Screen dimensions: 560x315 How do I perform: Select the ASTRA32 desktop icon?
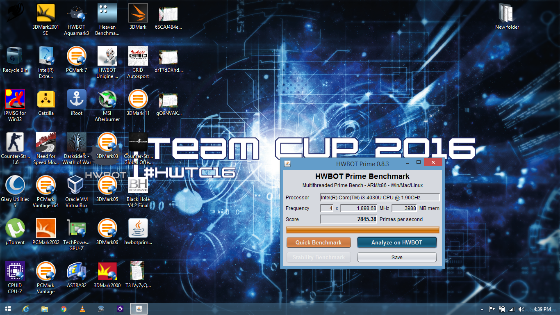pyautogui.click(x=77, y=275)
